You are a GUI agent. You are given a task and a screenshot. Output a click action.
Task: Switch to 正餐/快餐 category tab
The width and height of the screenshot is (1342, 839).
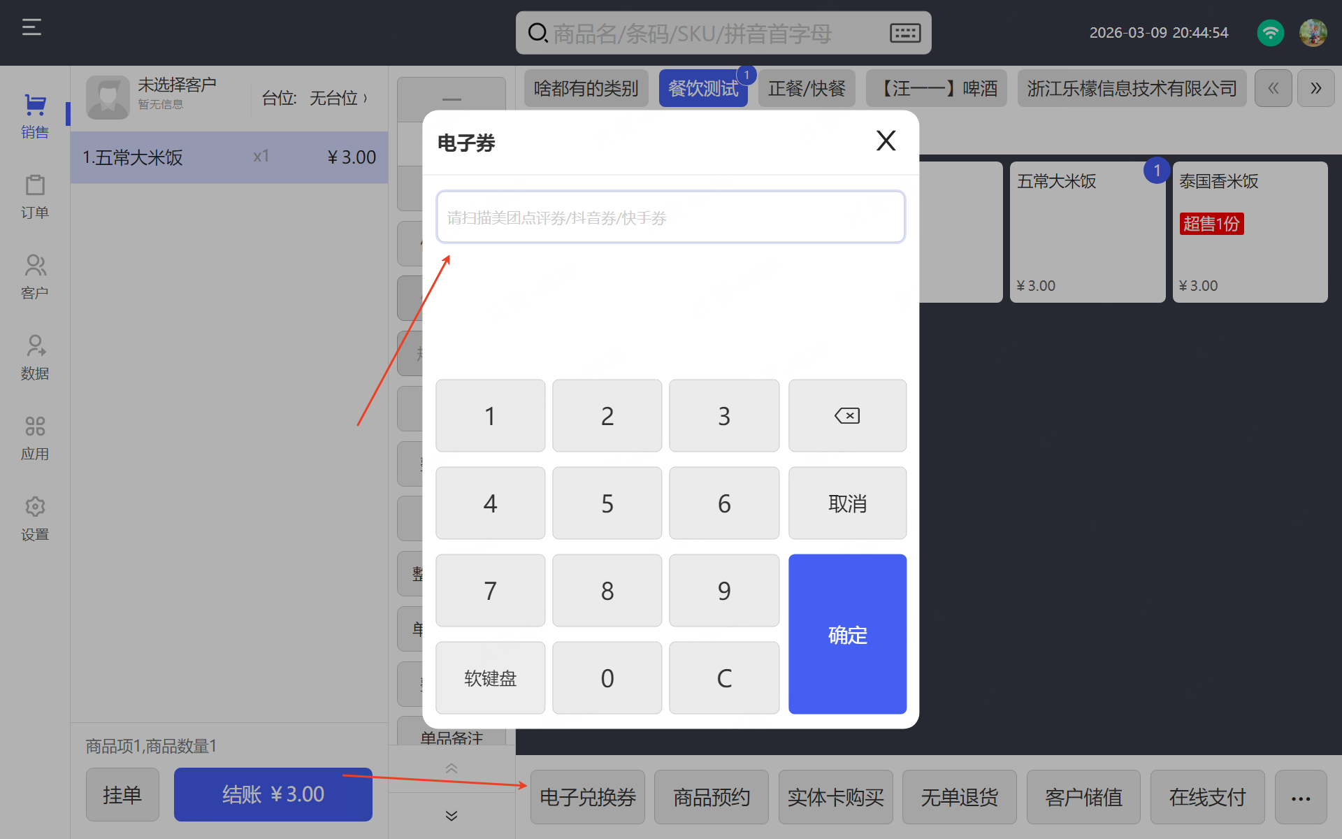pos(807,89)
